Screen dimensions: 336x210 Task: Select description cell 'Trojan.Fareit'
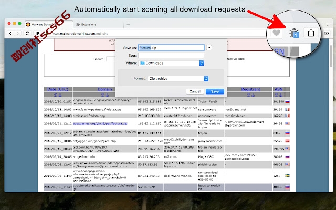(x=208, y=101)
